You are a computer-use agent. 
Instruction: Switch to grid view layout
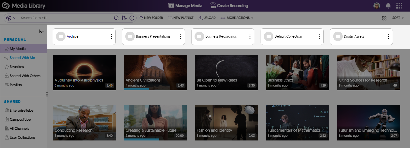pyautogui.click(x=384, y=18)
